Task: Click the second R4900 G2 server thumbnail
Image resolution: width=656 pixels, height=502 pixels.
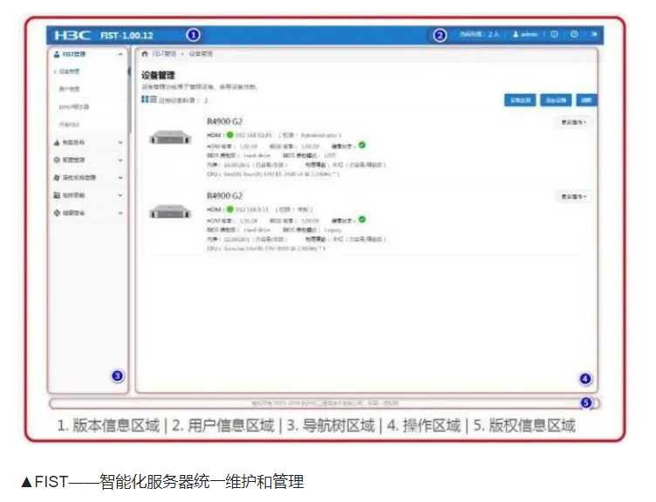Action: click(x=170, y=211)
